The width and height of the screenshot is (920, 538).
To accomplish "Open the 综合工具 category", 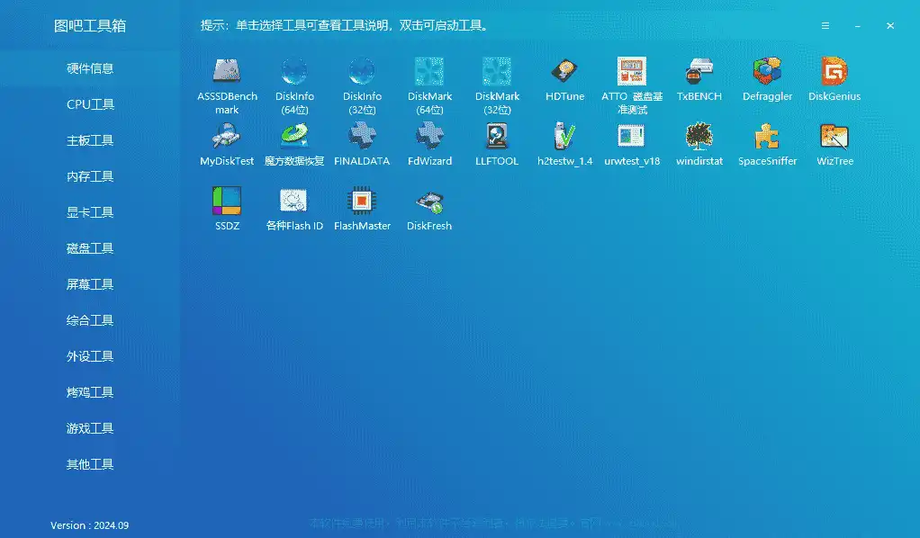I will (x=90, y=320).
